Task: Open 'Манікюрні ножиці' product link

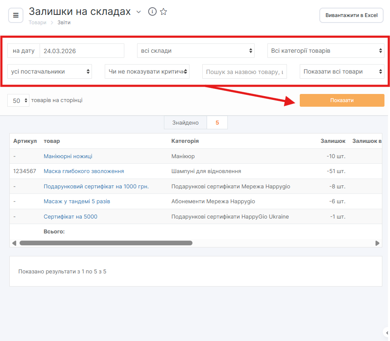Action: [x=68, y=156]
